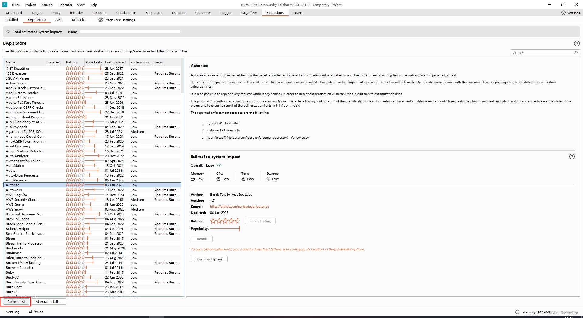Select the Autorize extension row
The image size is (583, 318).
click(x=92, y=185)
